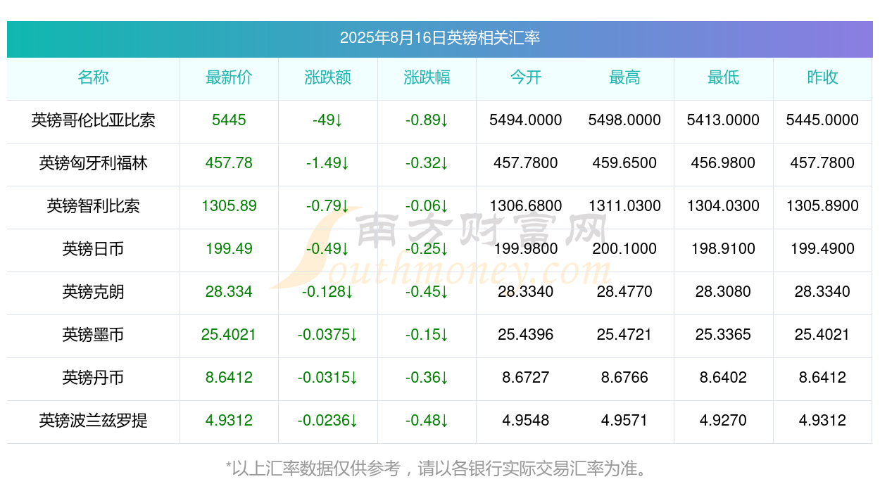The image size is (880, 491).
Task: Select latest price 4.9312
Action: coord(229,421)
